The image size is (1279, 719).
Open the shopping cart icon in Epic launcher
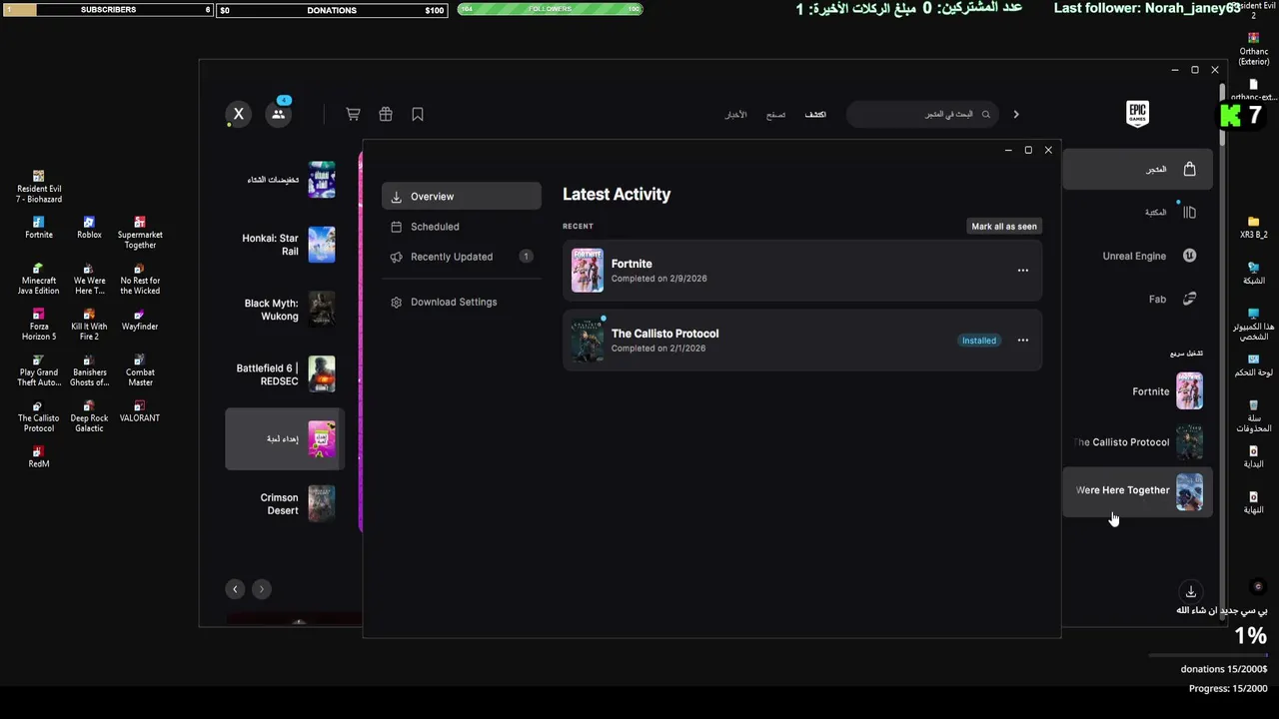click(x=353, y=114)
